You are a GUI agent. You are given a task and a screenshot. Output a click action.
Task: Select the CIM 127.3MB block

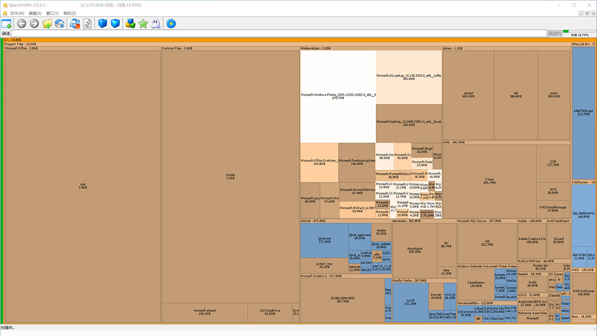coord(553,163)
